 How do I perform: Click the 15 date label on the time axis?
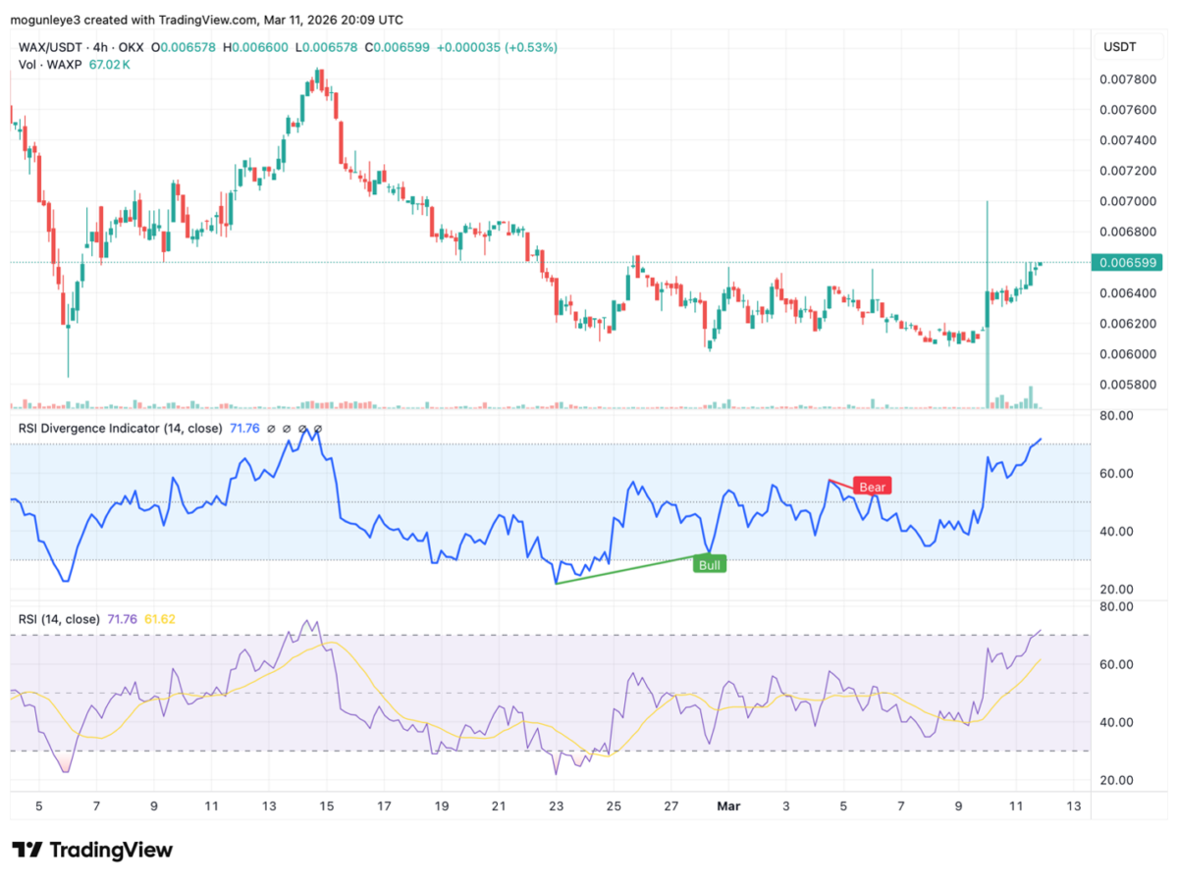point(326,806)
